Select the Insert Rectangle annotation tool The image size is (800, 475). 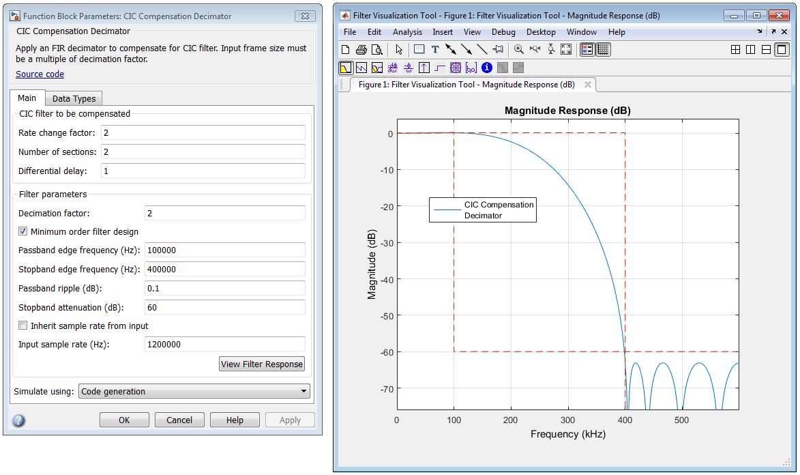point(419,50)
